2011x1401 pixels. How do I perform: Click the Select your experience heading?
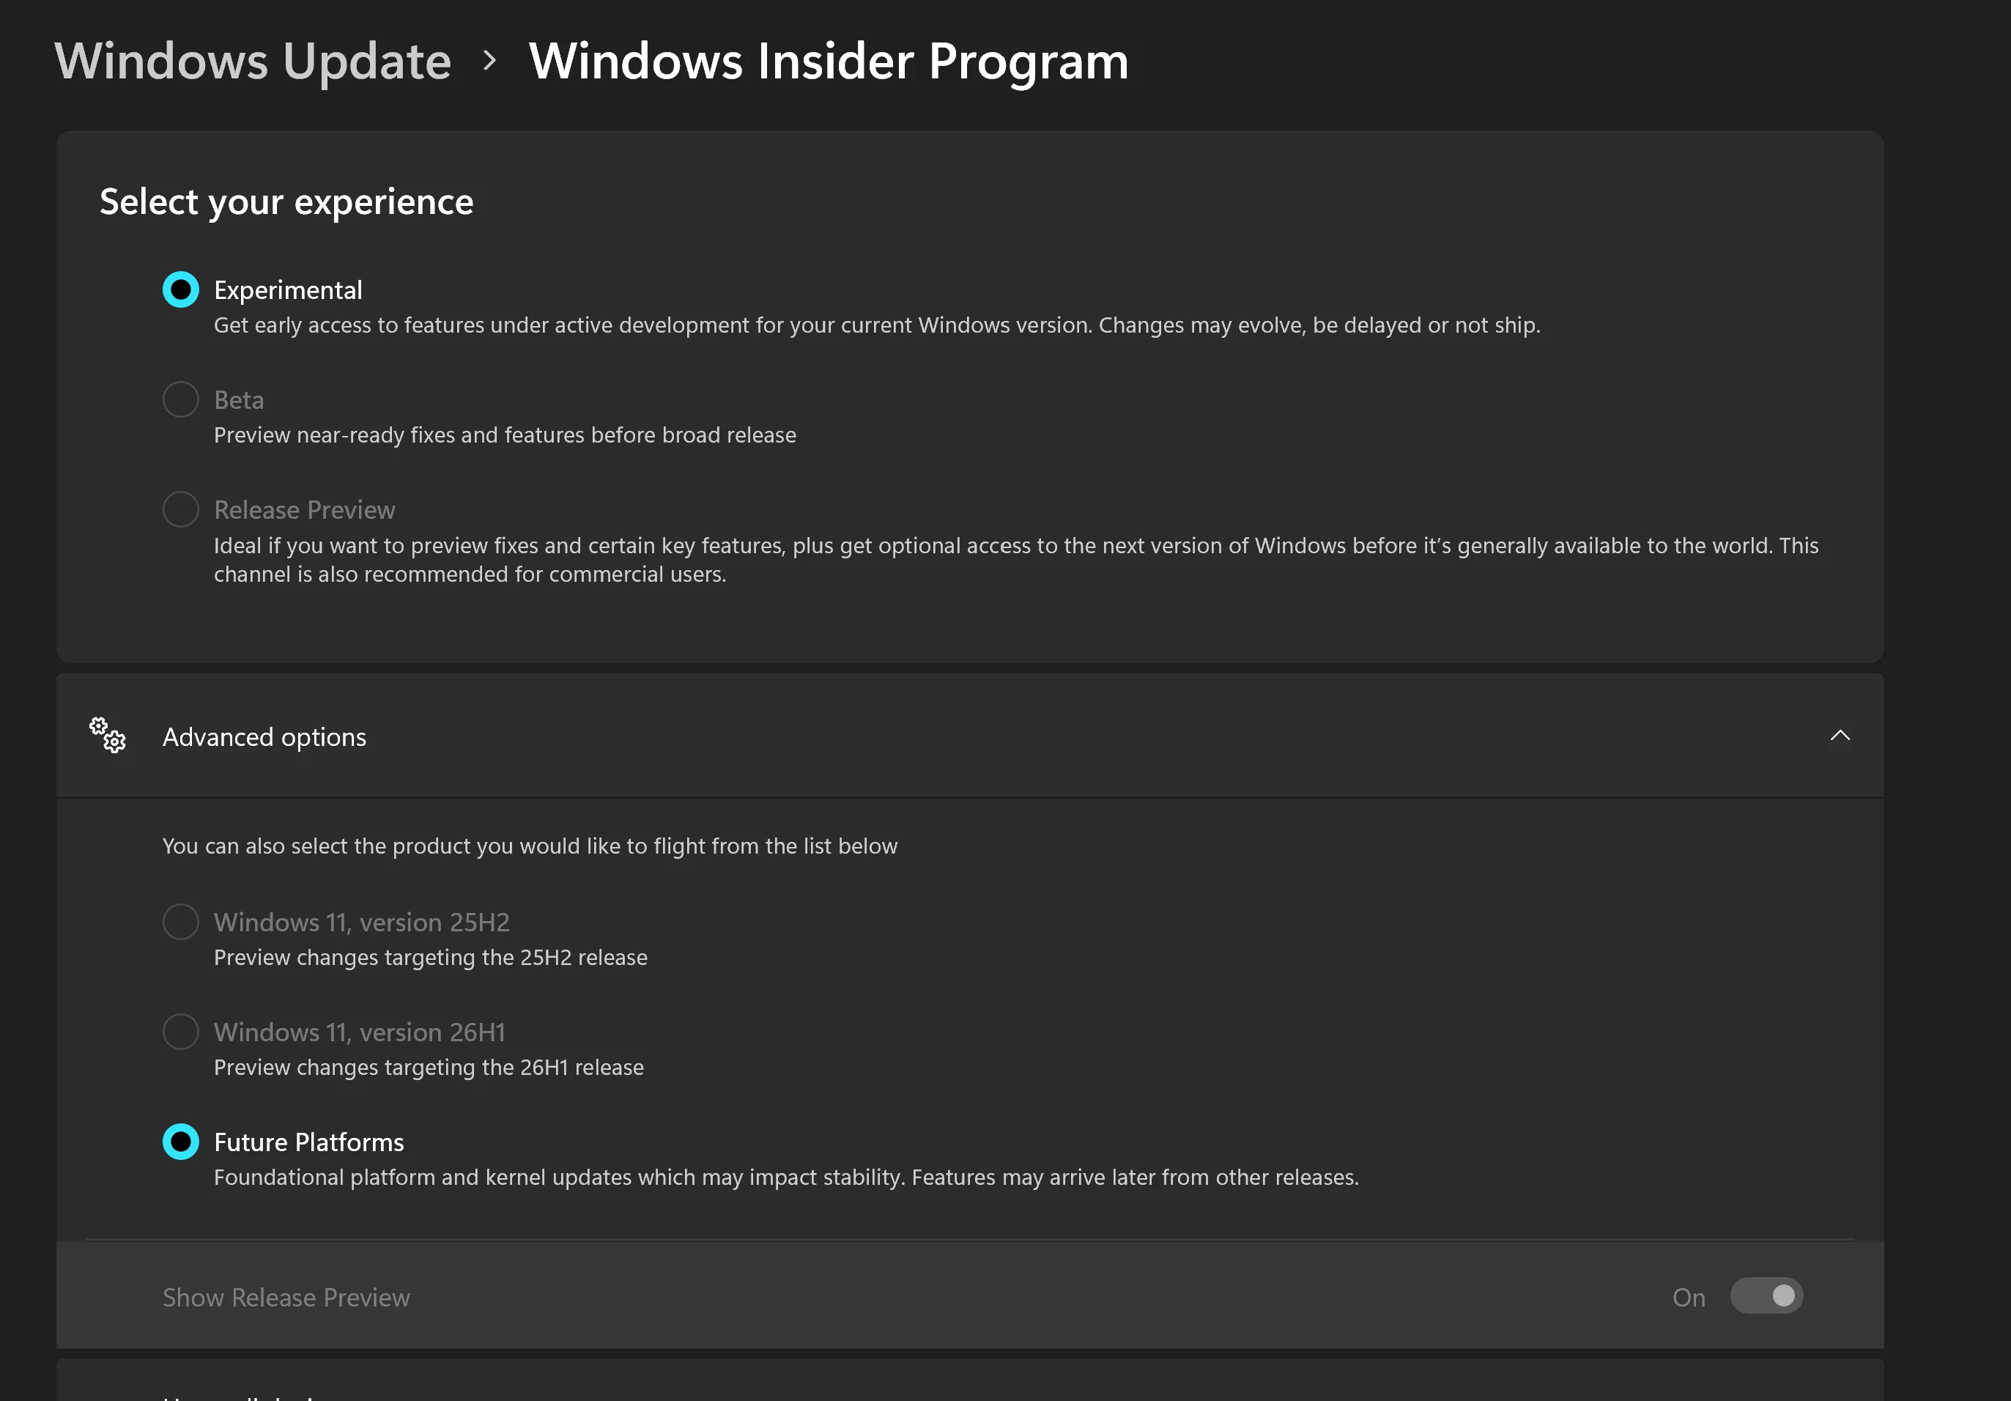coord(286,202)
